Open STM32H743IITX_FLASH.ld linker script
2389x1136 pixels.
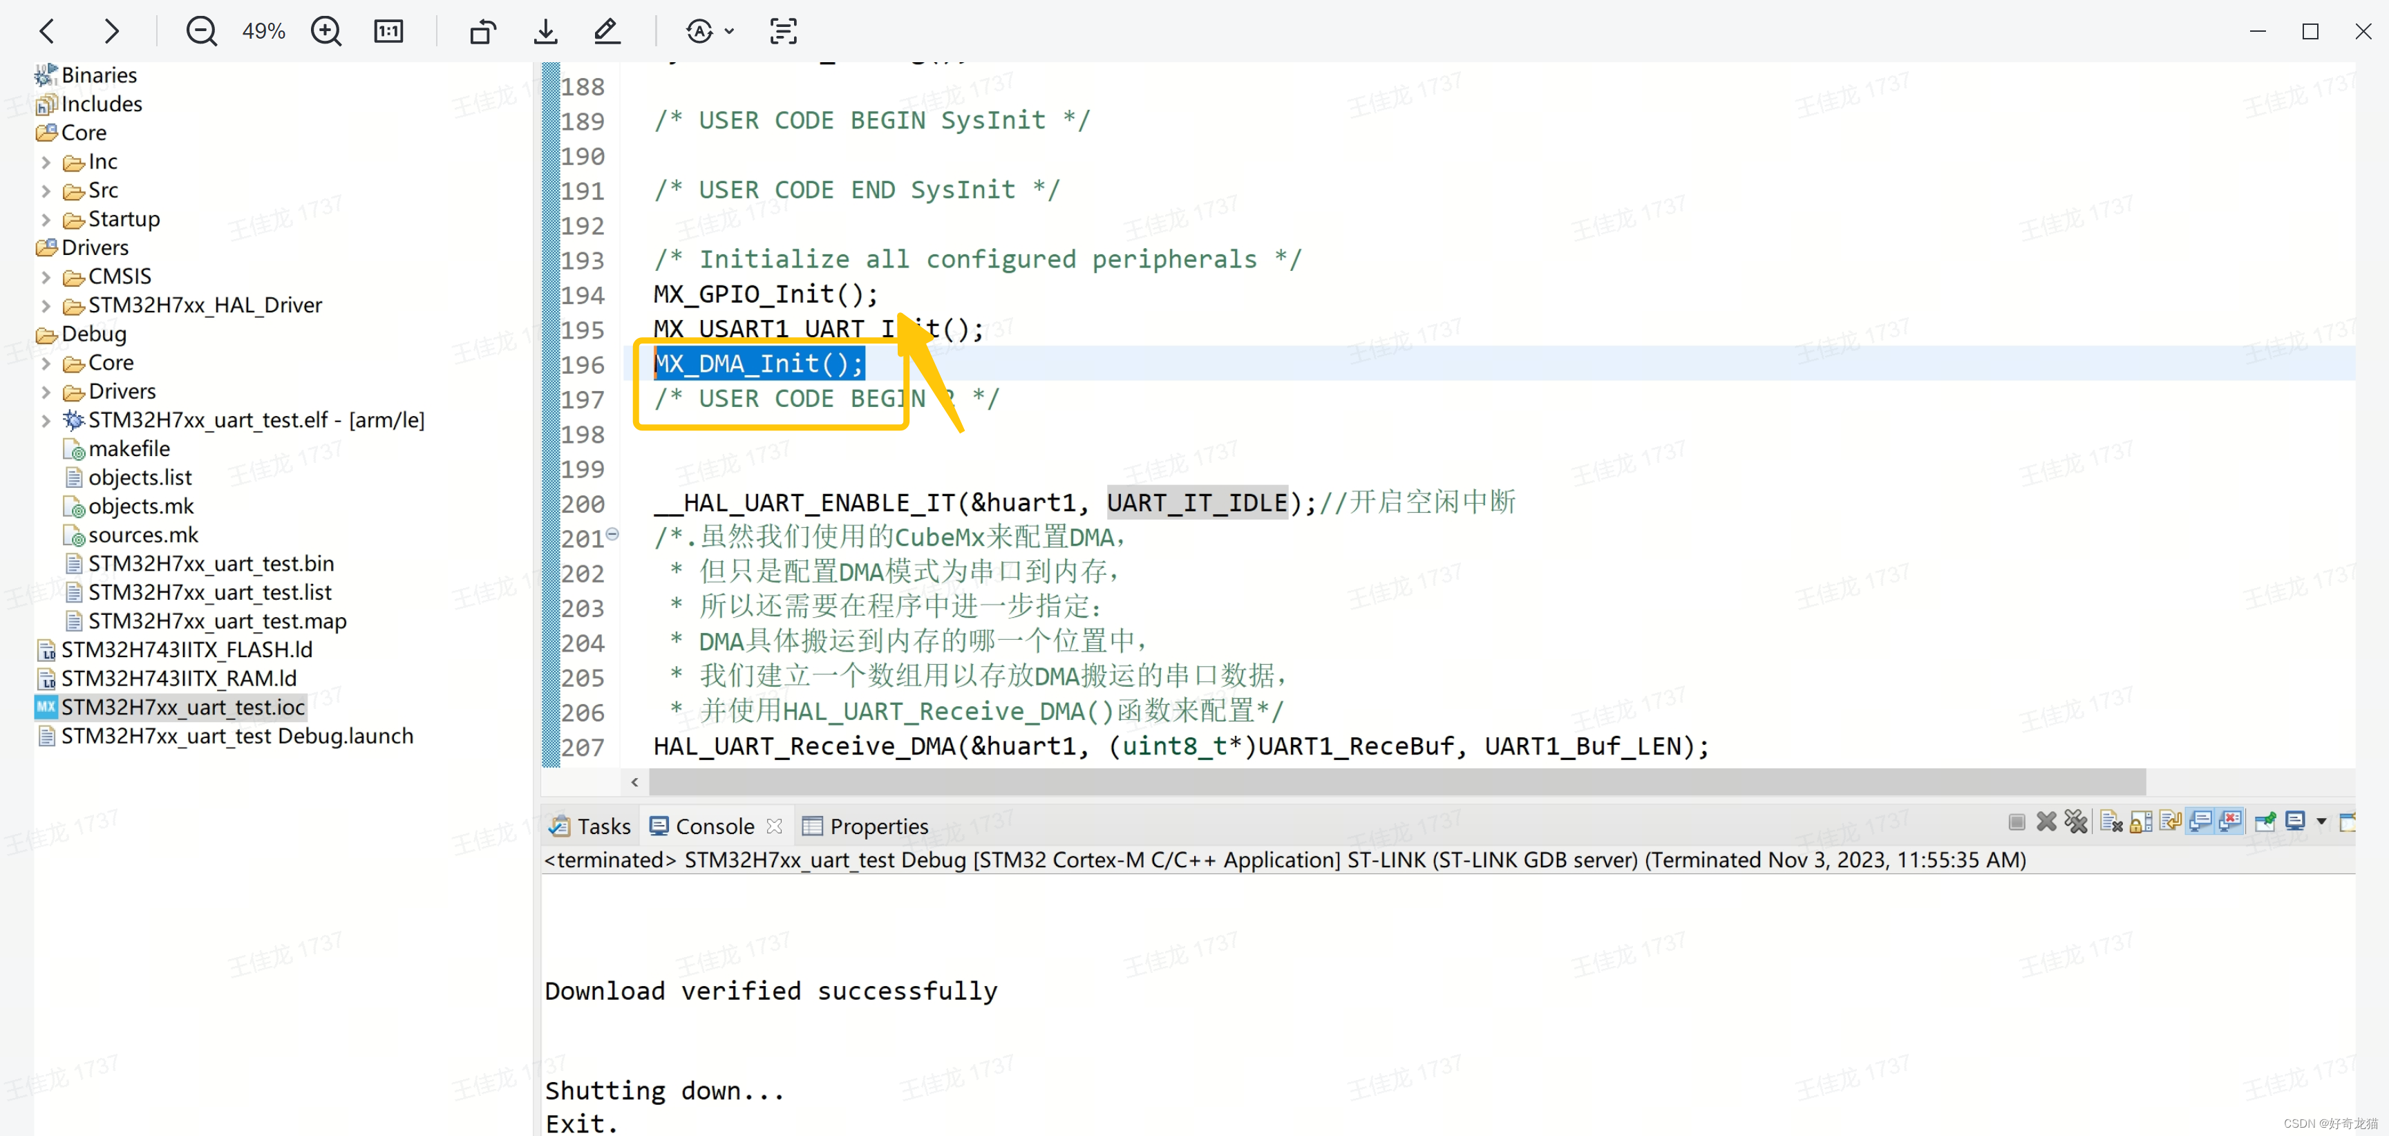point(174,650)
